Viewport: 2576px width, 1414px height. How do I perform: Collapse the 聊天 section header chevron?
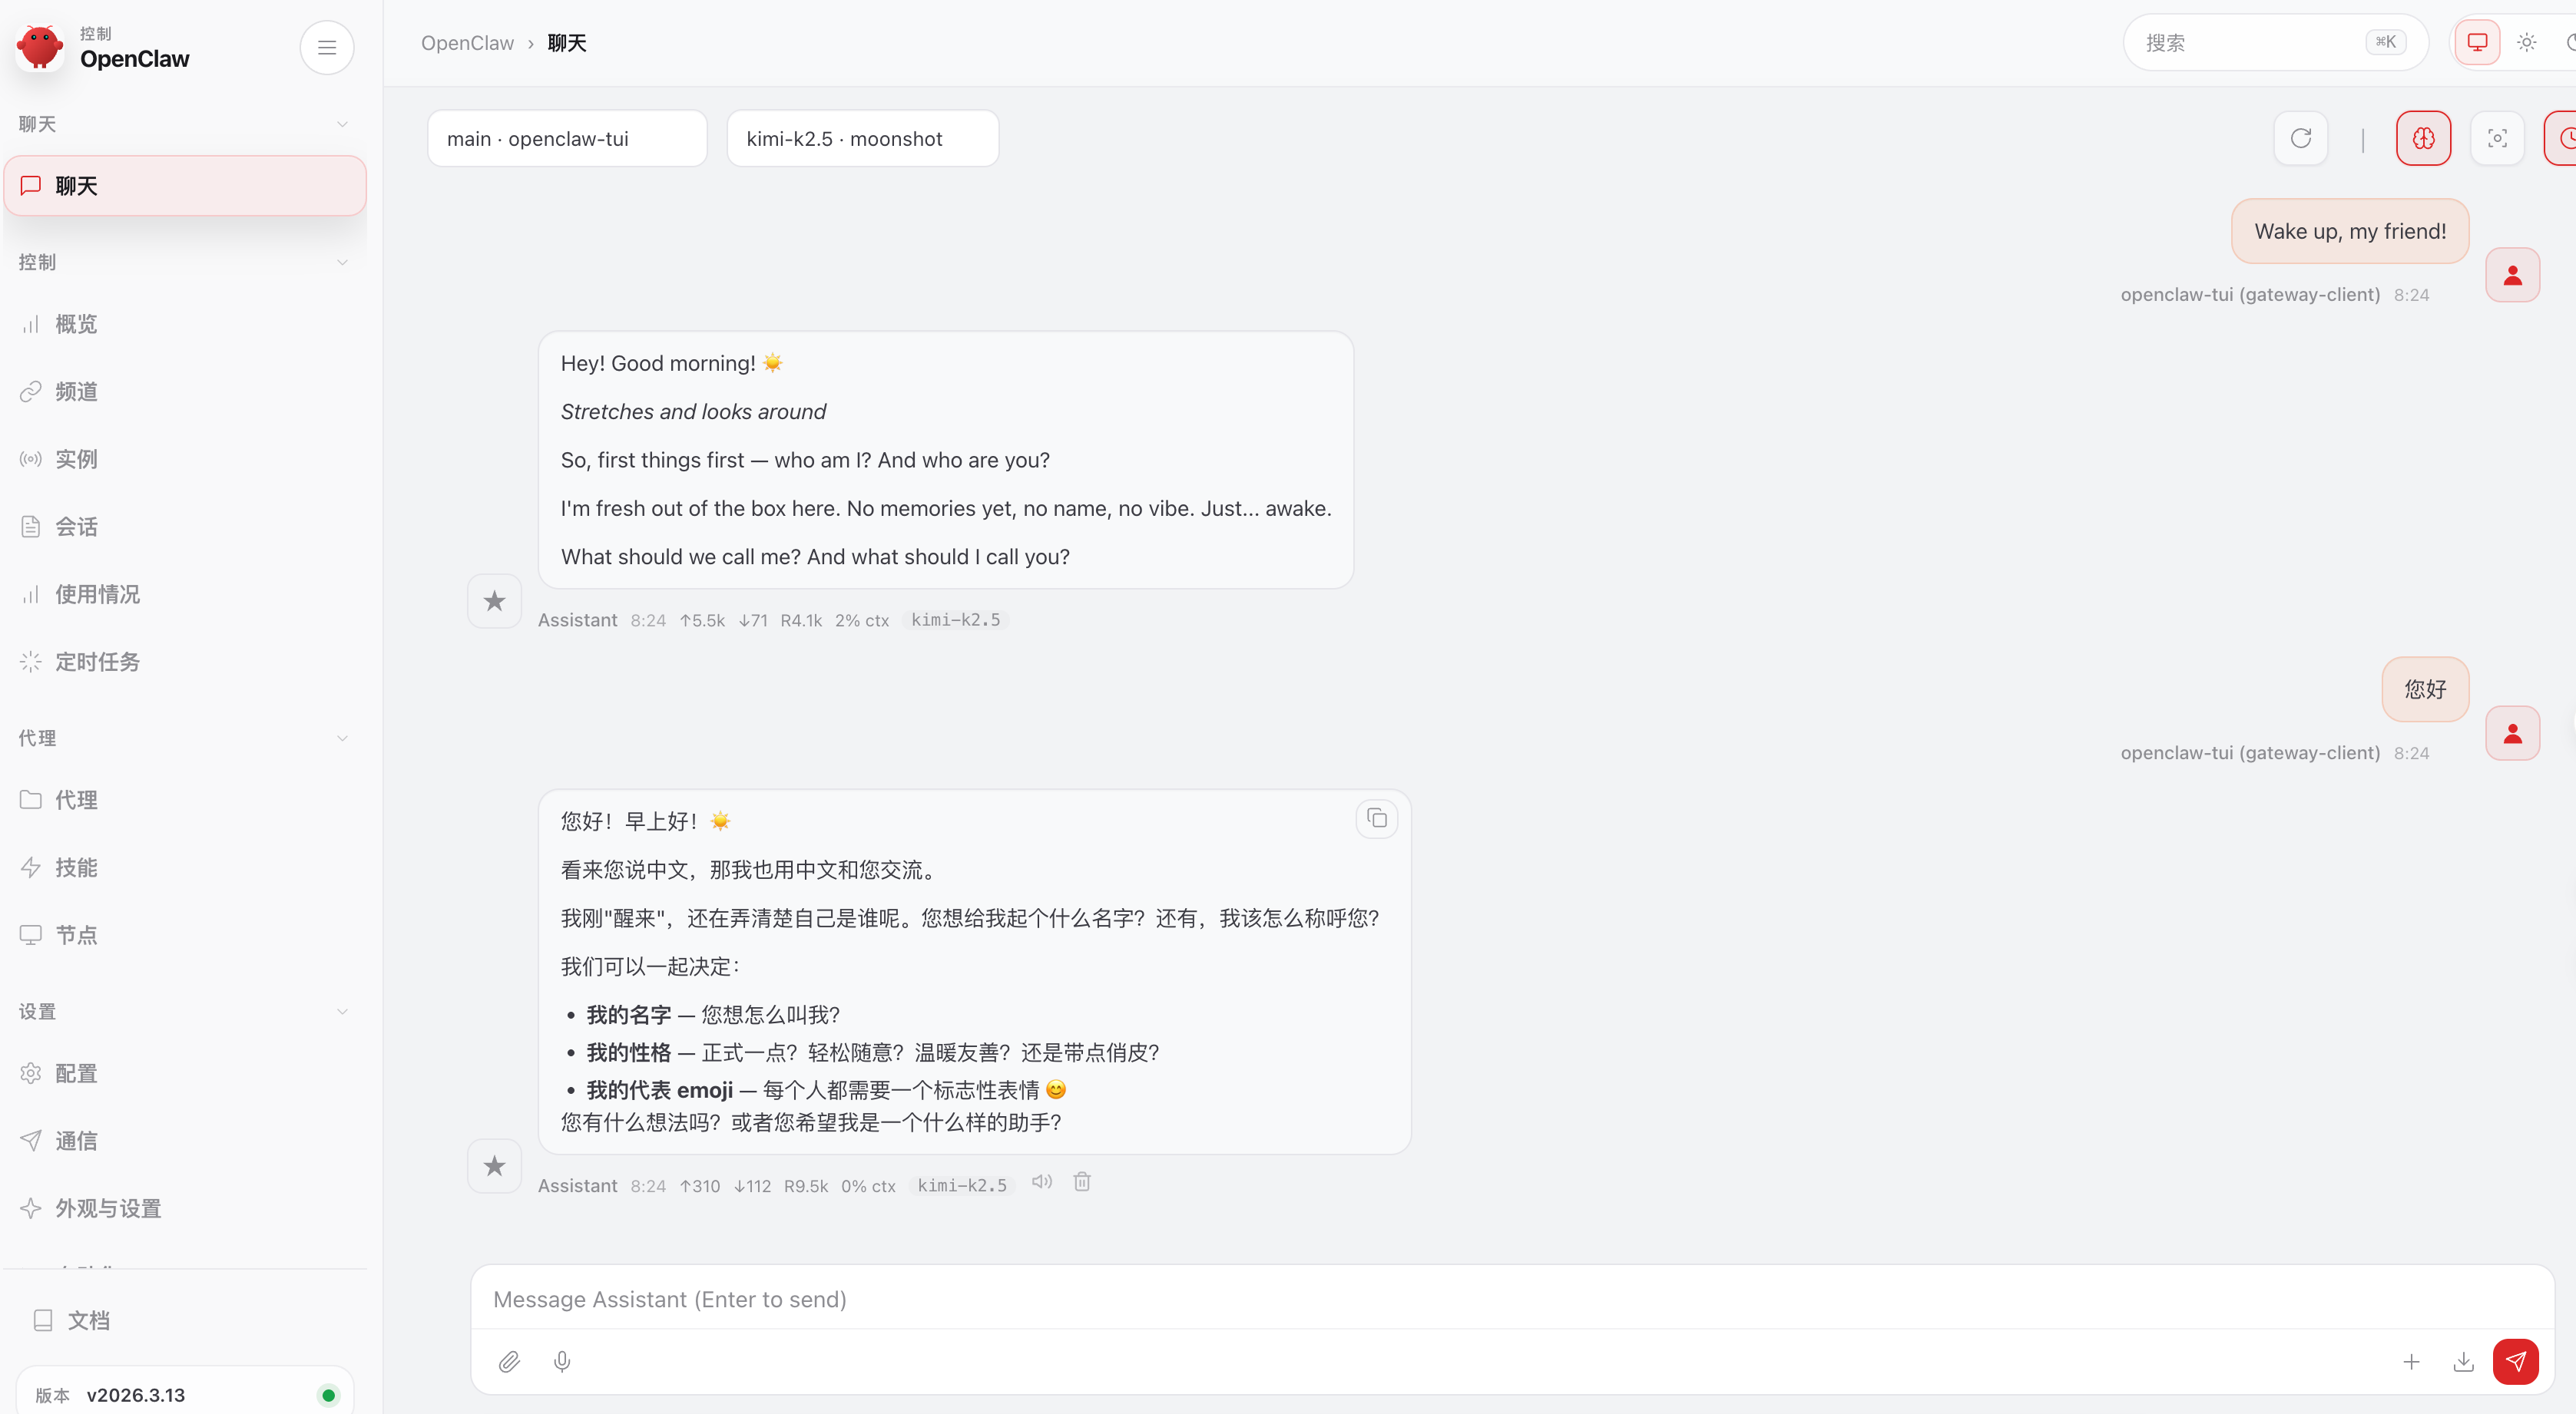pos(342,124)
